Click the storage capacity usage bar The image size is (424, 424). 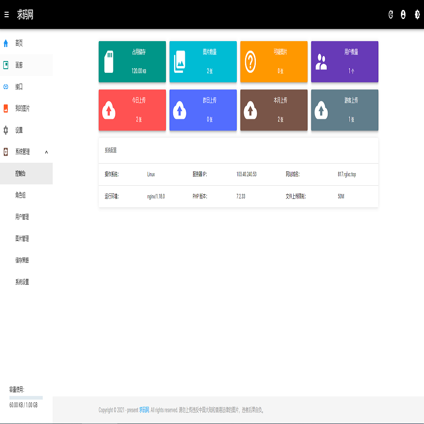coord(26,398)
